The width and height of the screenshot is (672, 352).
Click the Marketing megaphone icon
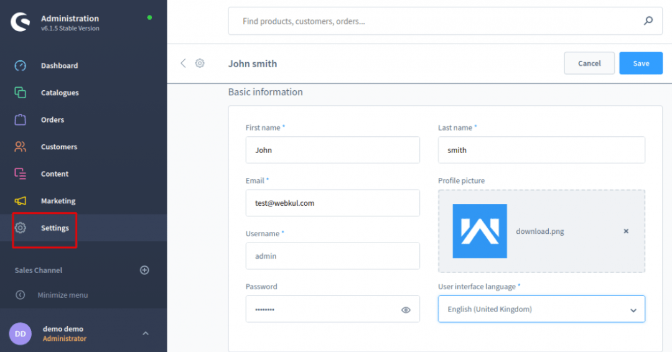[x=20, y=201]
